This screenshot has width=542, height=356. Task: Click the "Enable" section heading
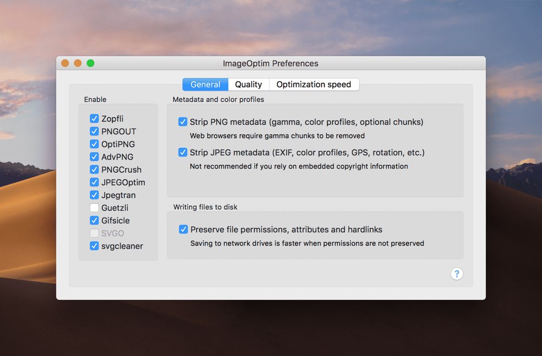(95, 100)
